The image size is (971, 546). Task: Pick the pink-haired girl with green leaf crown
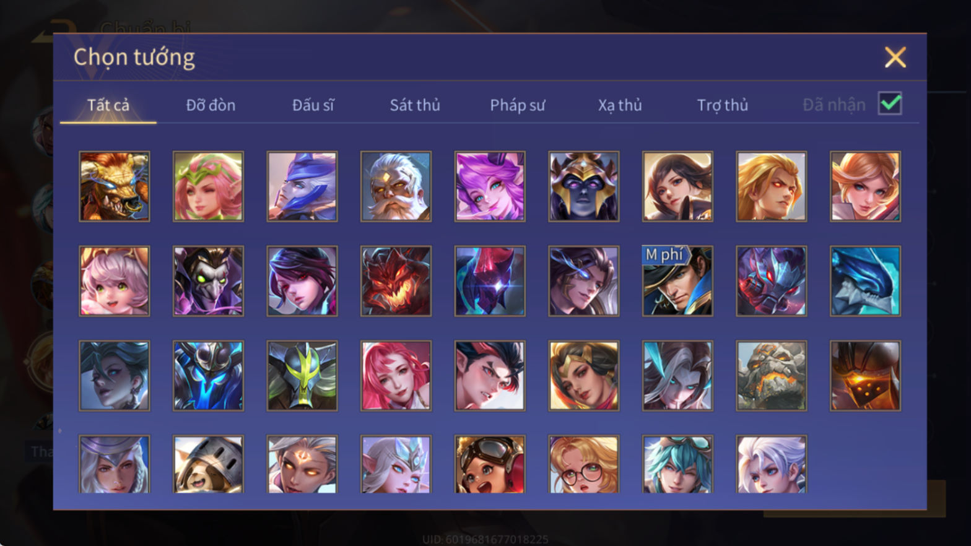coord(208,186)
